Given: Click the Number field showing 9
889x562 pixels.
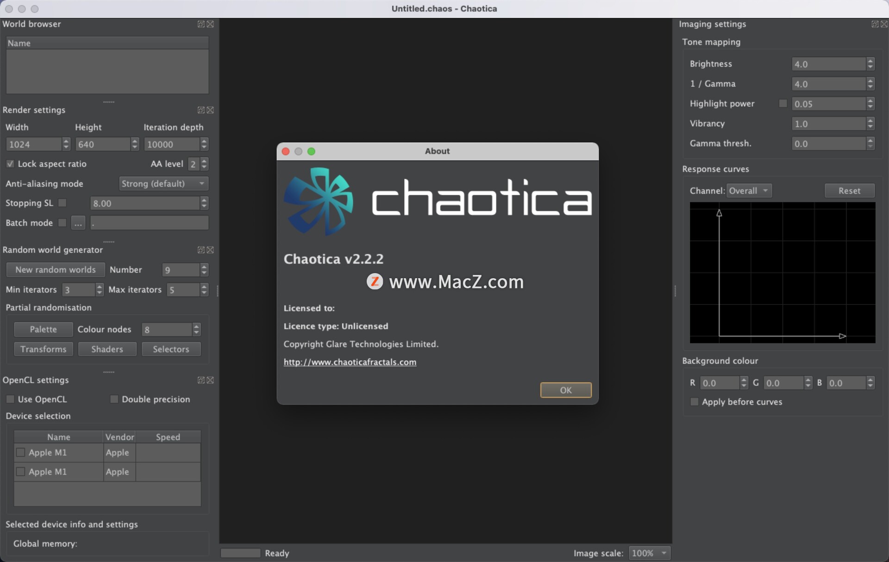Looking at the screenshot, I should pyautogui.click(x=181, y=270).
